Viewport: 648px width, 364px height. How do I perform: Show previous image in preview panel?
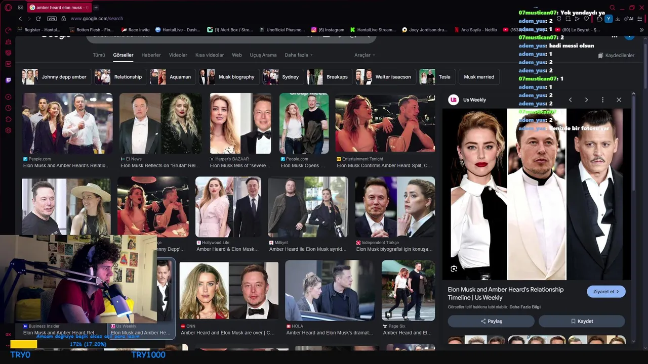coord(570,100)
